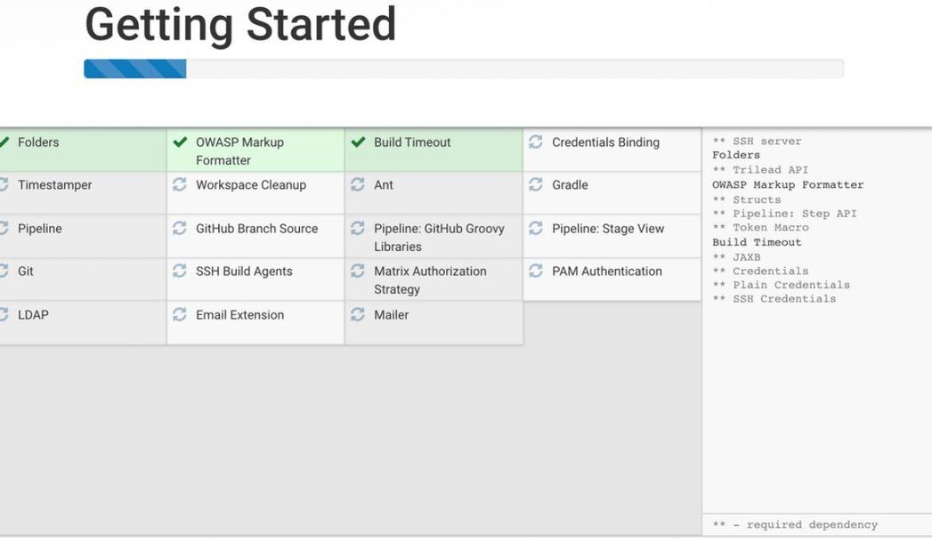Click the sync icon next to Pipeline: Stage View

(x=536, y=228)
